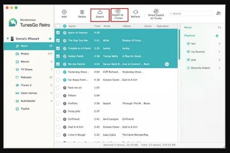
Task: Open the Music category in sidebar
Action: click(29, 46)
